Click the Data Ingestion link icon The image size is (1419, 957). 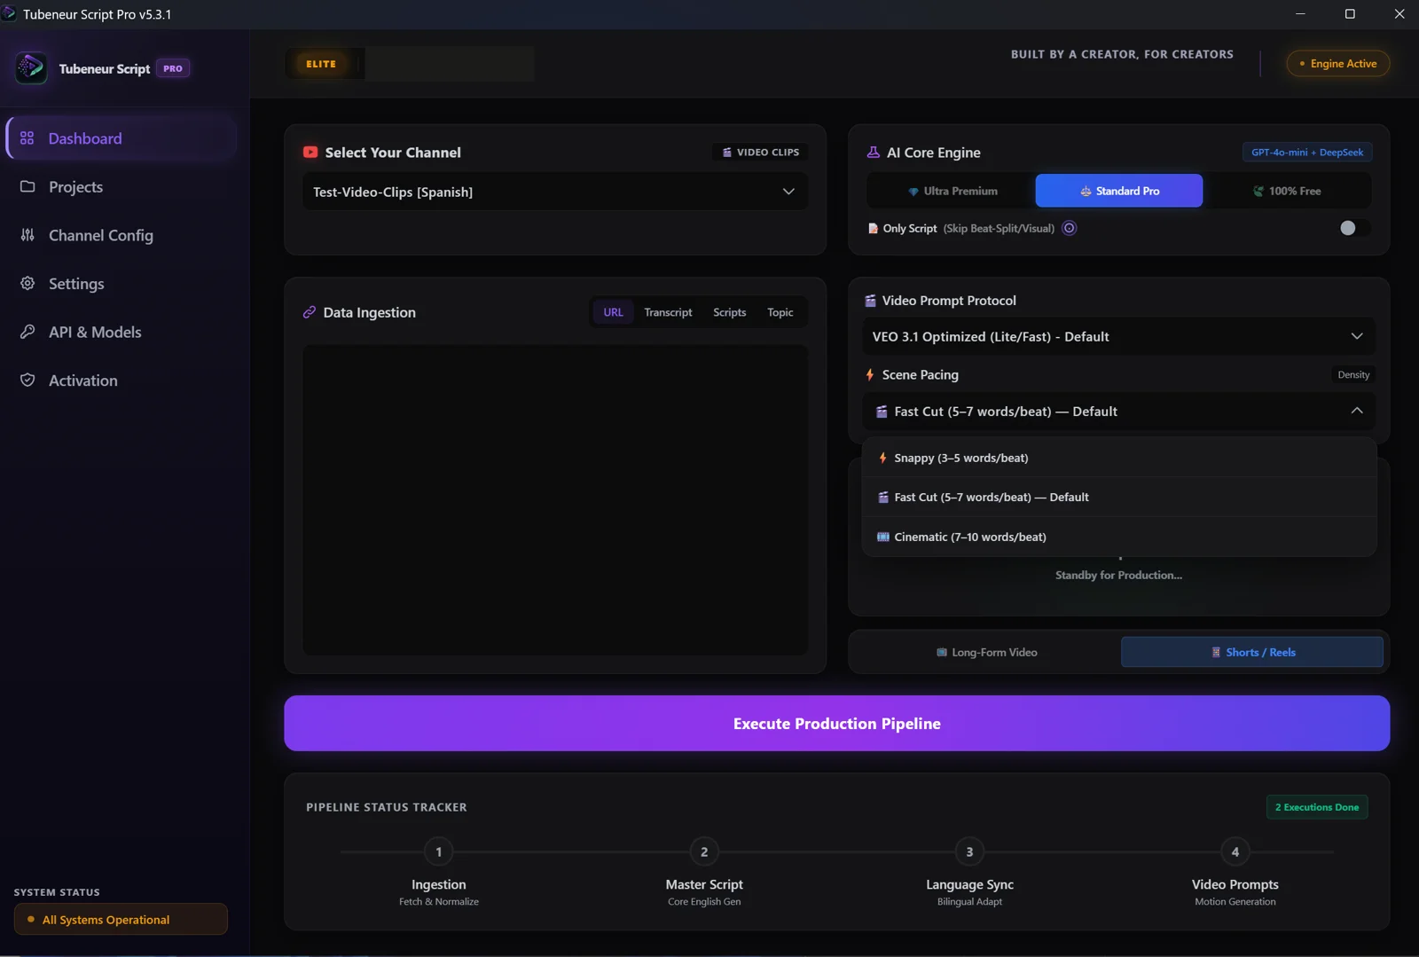tap(310, 312)
